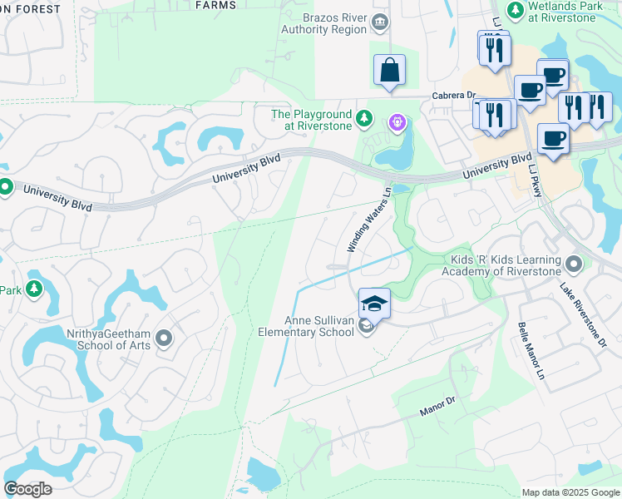Click the purple marker beside the playground
The image size is (622, 499).
(x=397, y=122)
